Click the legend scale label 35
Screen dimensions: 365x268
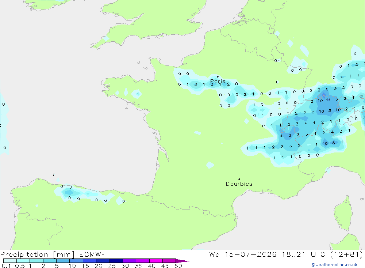pyautogui.click(x=138, y=266)
